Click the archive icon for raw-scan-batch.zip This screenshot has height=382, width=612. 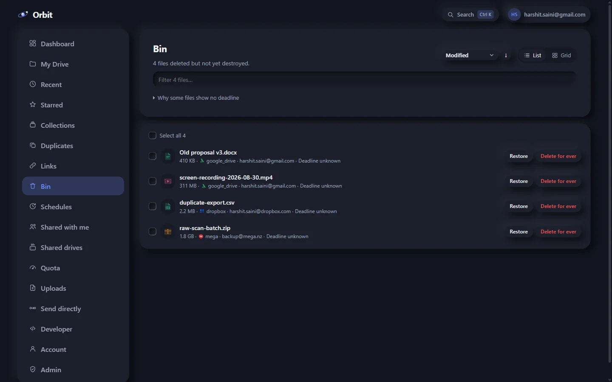point(168,232)
